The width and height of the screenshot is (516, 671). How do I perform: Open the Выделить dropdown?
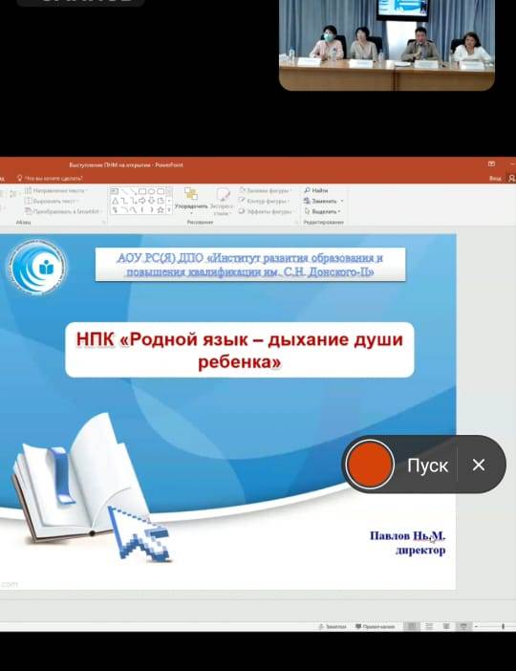click(322, 211)
